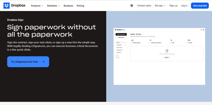The height and width of the screenshot is (105, 212).
Task: Open the Business nav item
Action: click(x=68, y=6)
